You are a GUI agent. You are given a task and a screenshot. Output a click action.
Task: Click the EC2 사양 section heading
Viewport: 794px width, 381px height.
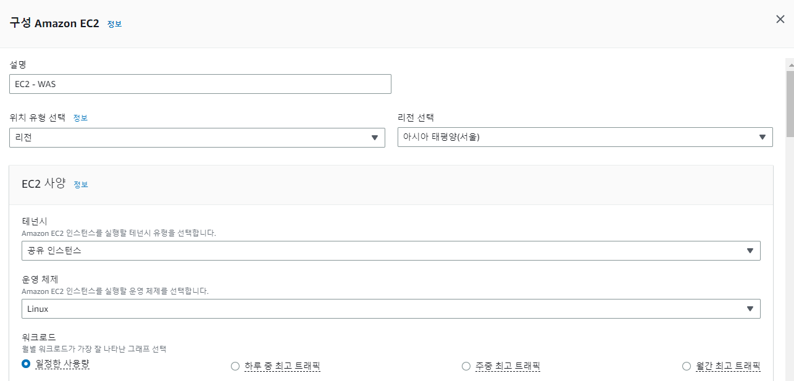click(44, 183)
